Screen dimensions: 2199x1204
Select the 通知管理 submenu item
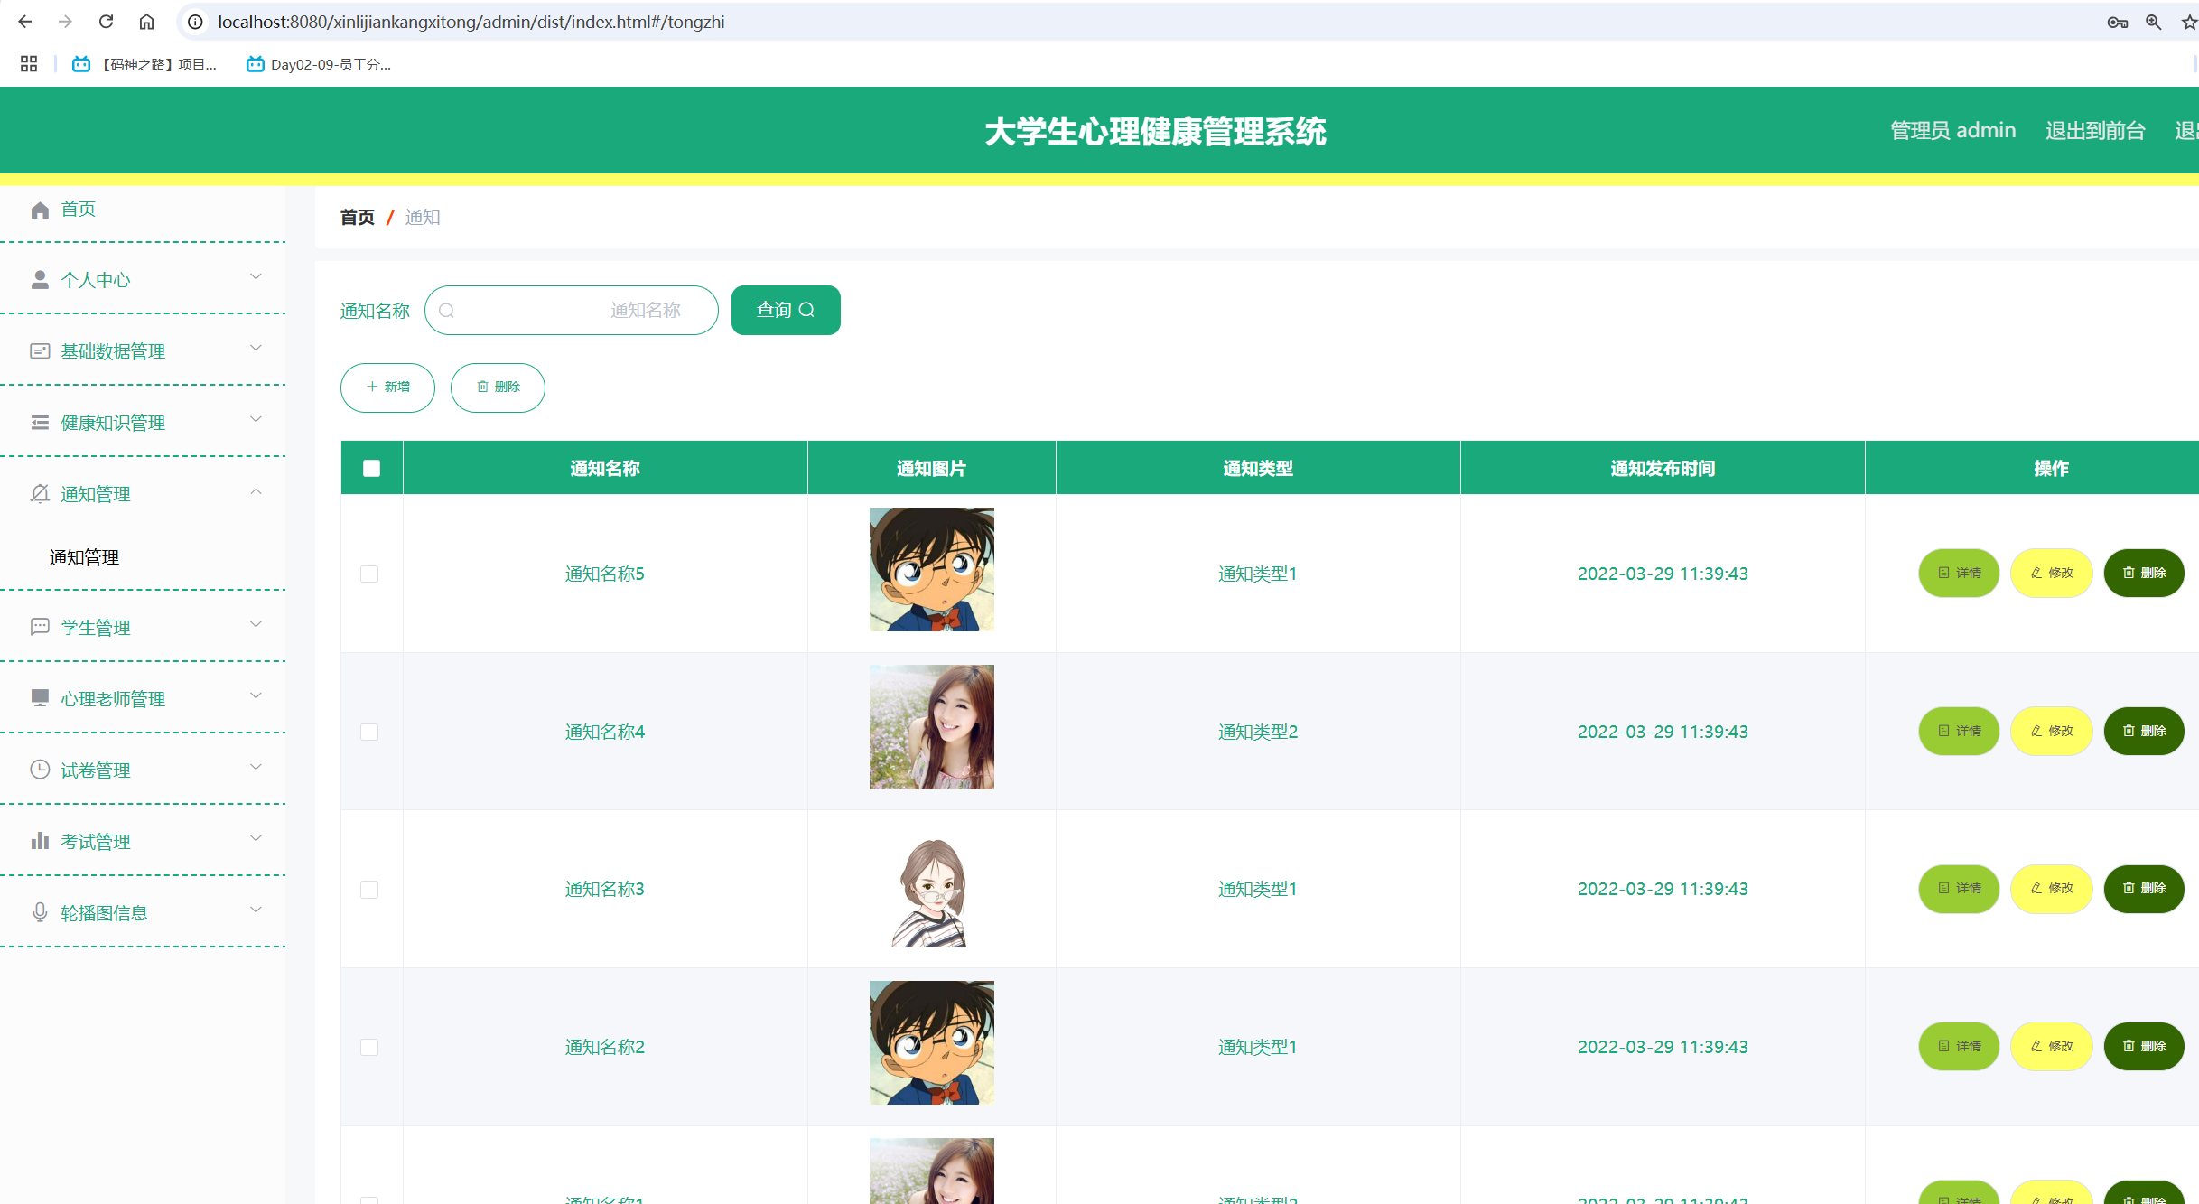point(84,557)
